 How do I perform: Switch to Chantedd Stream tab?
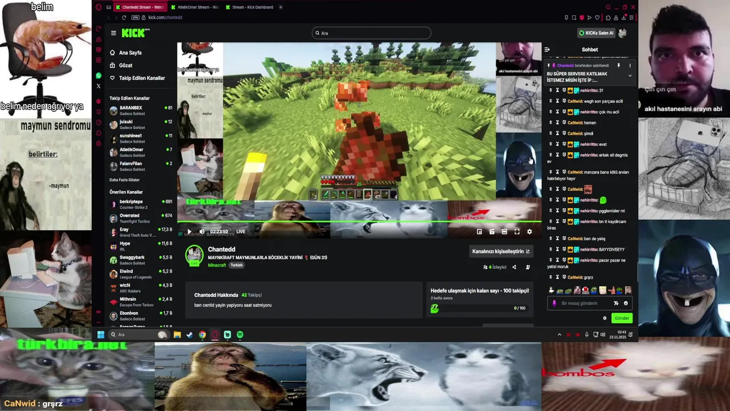139,7
